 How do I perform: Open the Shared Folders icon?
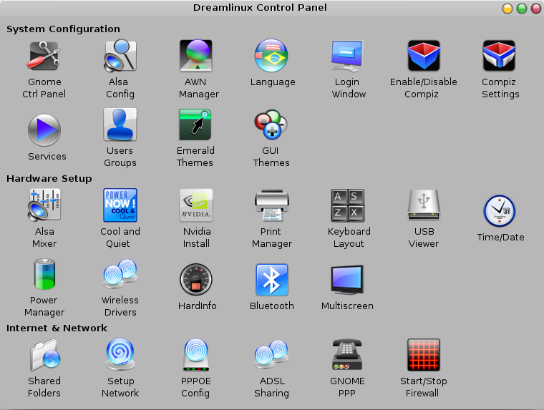click(x=44, y=355)
